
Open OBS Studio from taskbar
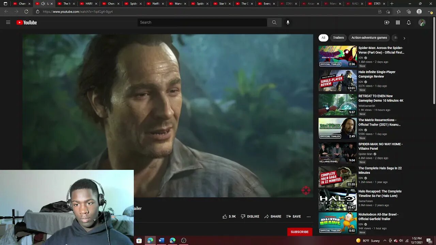tap(184, 241)
